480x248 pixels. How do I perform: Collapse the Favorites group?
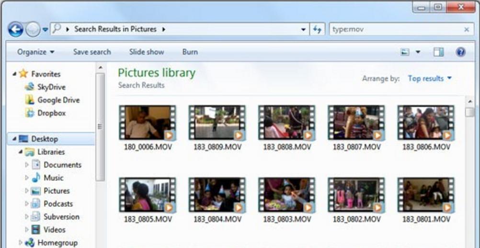click(14, 74)
